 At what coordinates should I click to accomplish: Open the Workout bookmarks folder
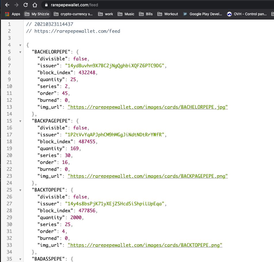pos(168,14)
